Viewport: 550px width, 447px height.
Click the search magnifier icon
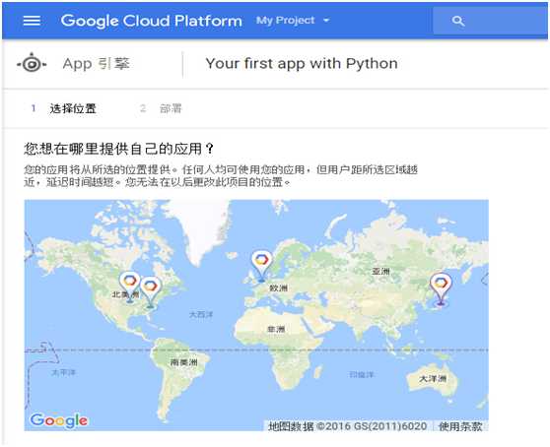(458, 21)
